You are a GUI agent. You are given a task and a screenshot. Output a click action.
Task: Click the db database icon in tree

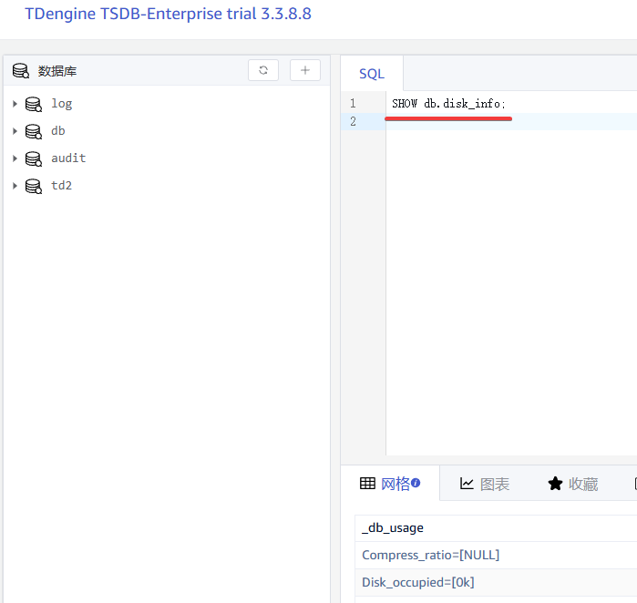point(34,131)
